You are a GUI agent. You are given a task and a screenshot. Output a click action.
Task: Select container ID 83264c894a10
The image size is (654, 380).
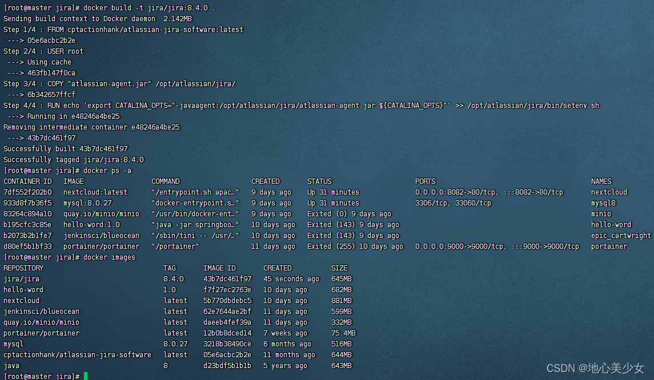(27, 214)
